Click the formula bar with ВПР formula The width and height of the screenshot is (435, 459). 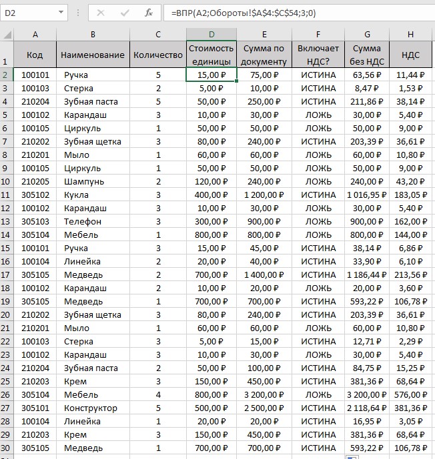299,13
